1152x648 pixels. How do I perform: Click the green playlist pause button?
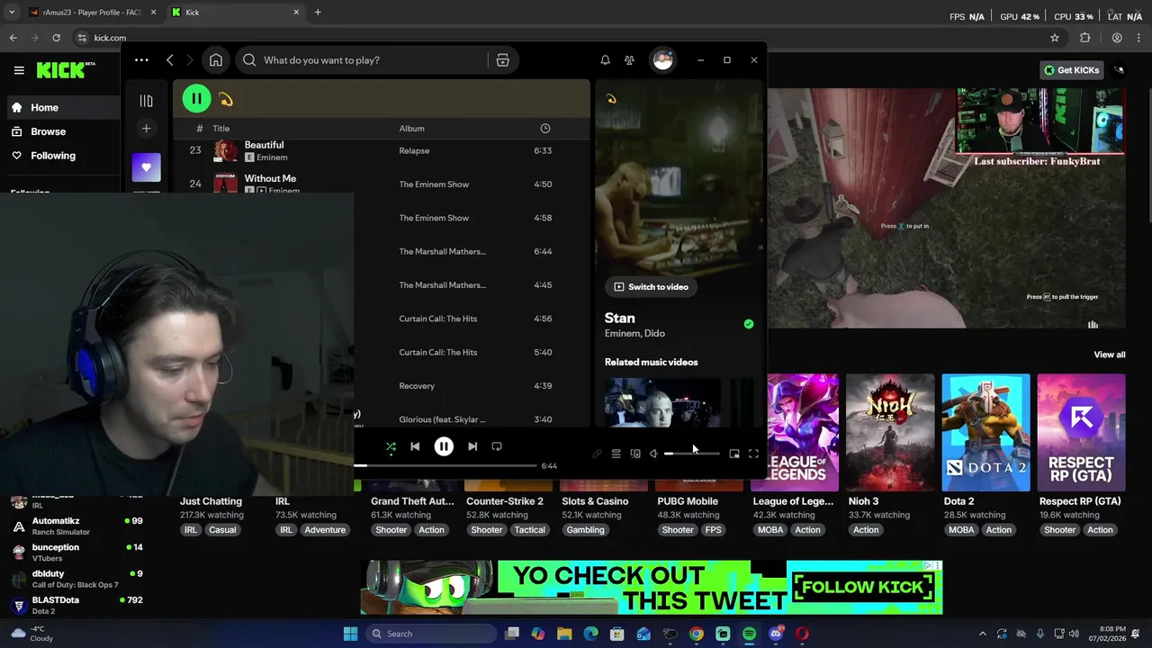point(196,99)
